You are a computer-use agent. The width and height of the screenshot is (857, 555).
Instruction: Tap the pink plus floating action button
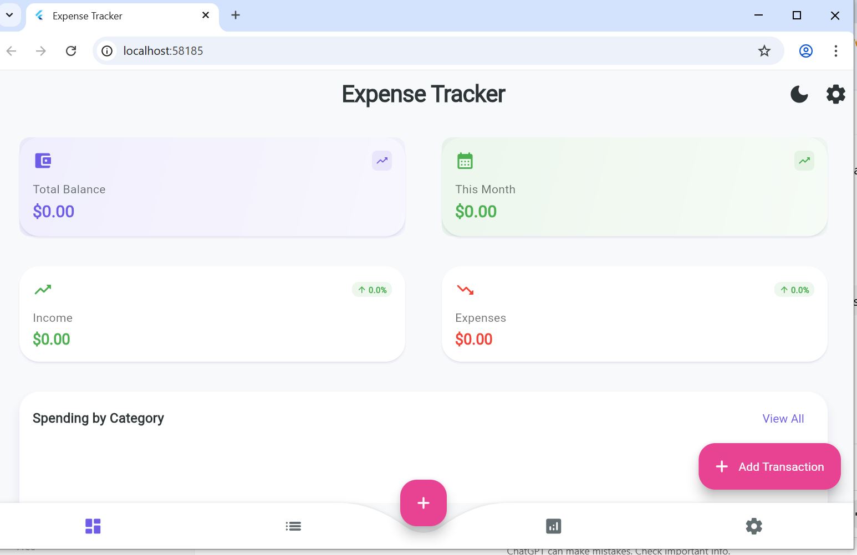(423, 503)
